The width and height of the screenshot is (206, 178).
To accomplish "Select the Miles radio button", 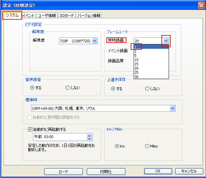I will [147, 146].
